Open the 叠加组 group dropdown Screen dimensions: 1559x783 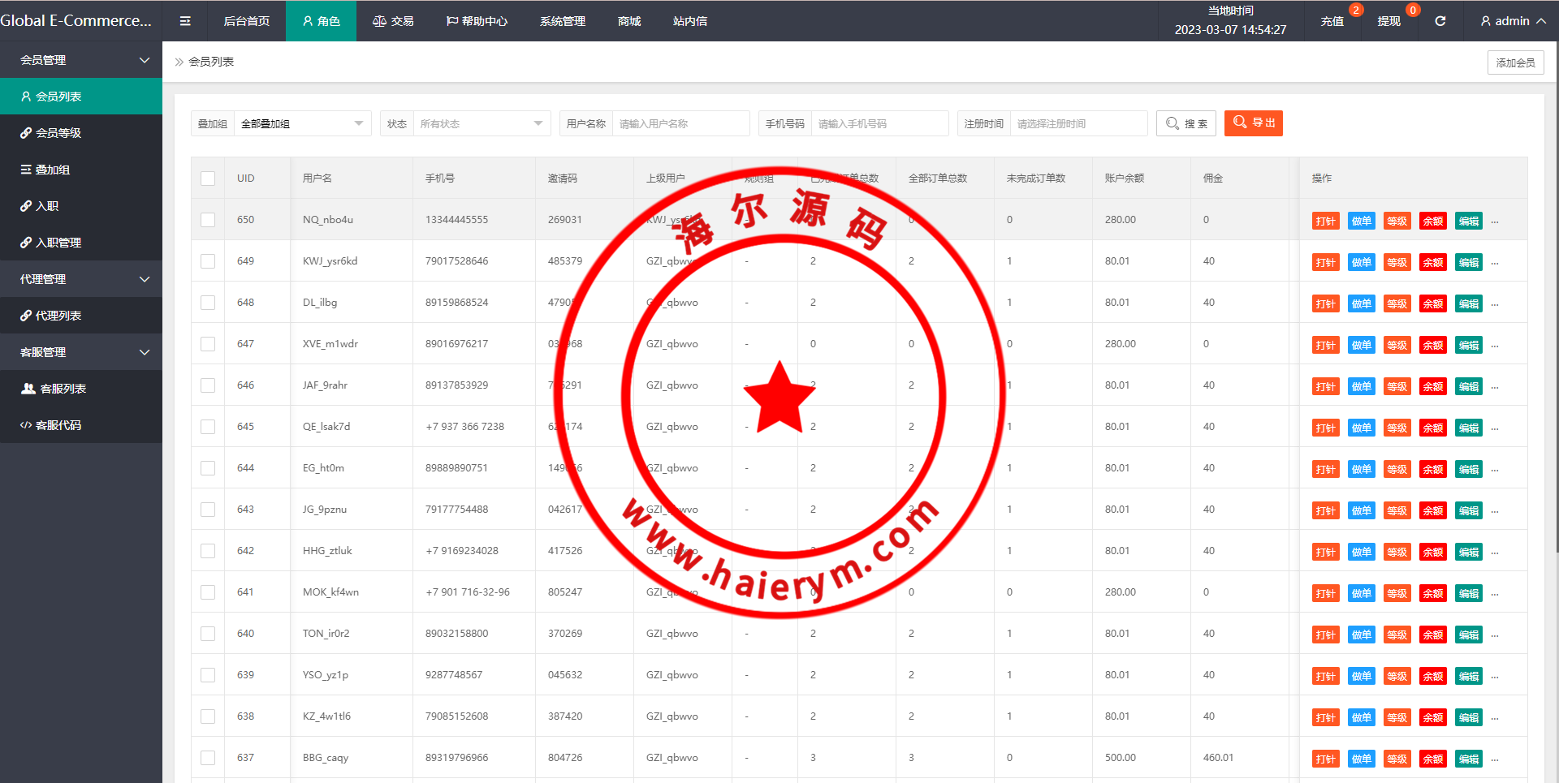click(x=301, y=123)
